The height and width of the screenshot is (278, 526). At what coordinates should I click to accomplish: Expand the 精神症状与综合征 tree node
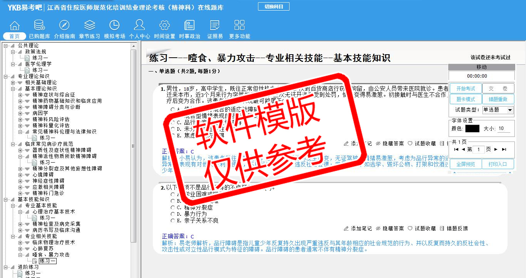click(x=20, y=95)
